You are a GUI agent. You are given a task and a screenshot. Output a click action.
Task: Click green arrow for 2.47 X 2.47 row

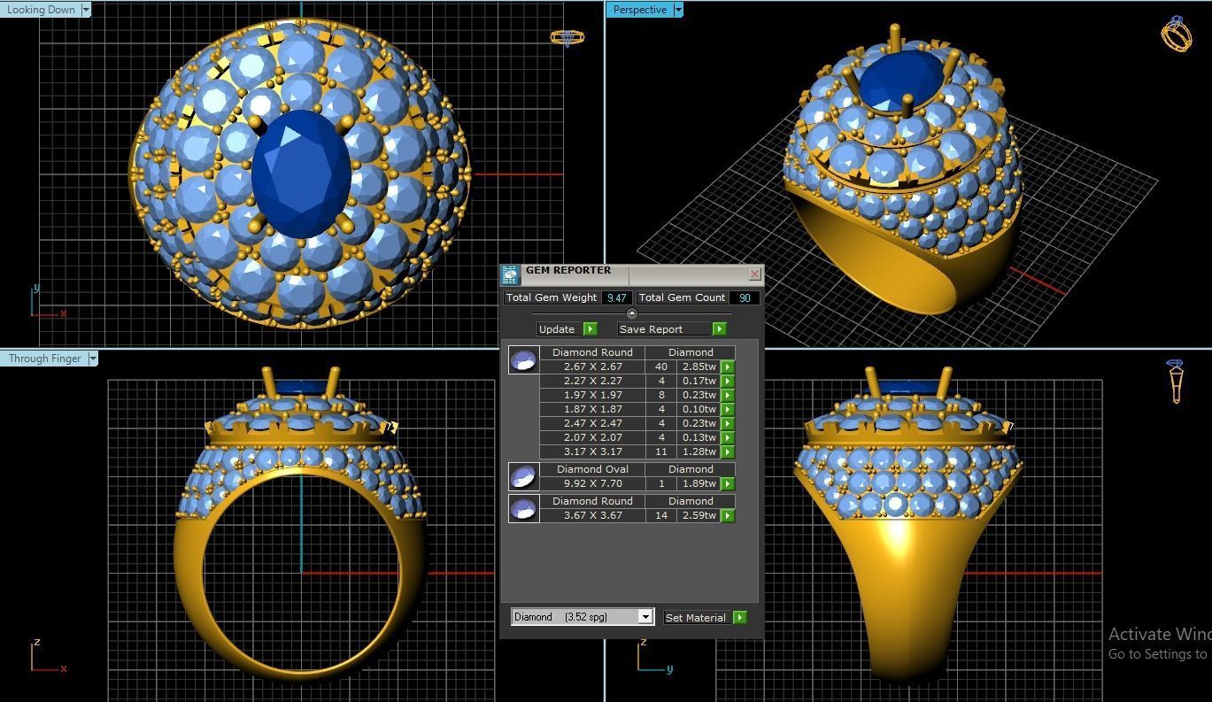pos(728,423)
